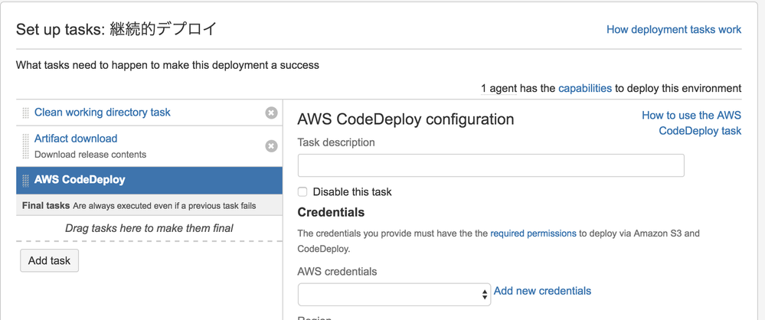Focus the Task description input field
The height and width of the screenshot is (320, 765).
click(x=491, y=165)
